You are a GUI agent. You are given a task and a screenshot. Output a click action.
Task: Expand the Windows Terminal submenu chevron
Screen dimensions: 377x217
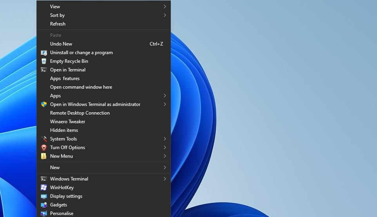[x=165, y=179]
